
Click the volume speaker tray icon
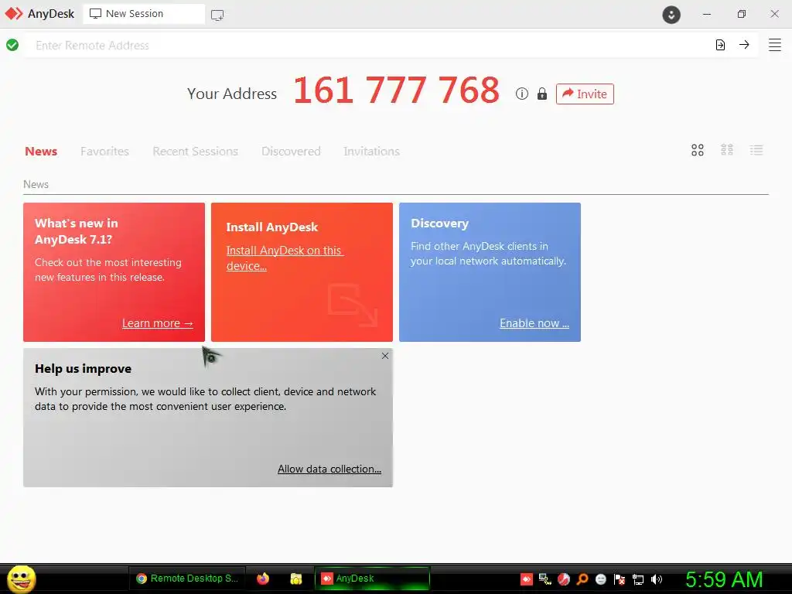pos(657,579)
